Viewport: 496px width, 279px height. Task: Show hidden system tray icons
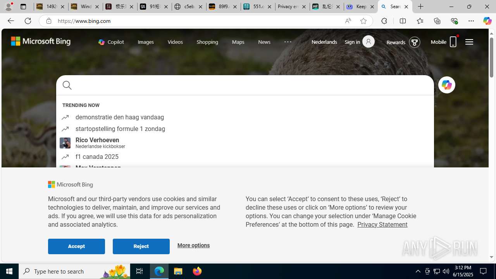click(x=418, y=271)
